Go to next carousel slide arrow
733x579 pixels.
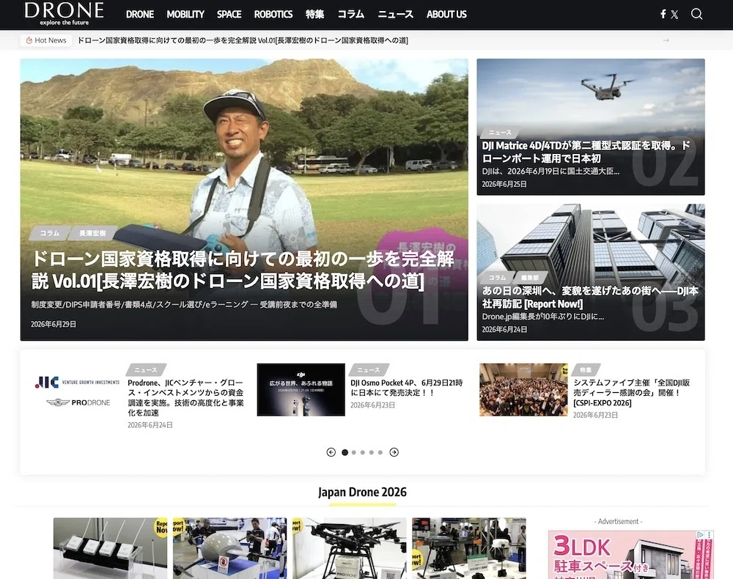394,452
